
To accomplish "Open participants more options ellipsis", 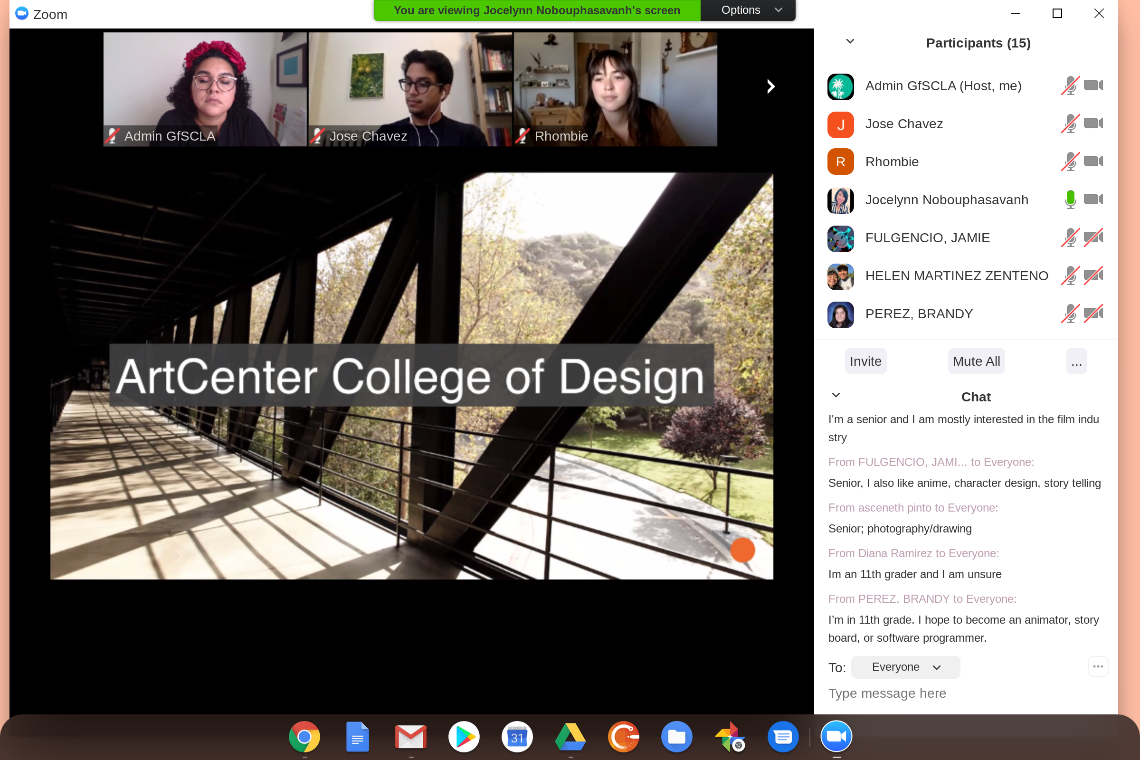I will coord(1076,361).
